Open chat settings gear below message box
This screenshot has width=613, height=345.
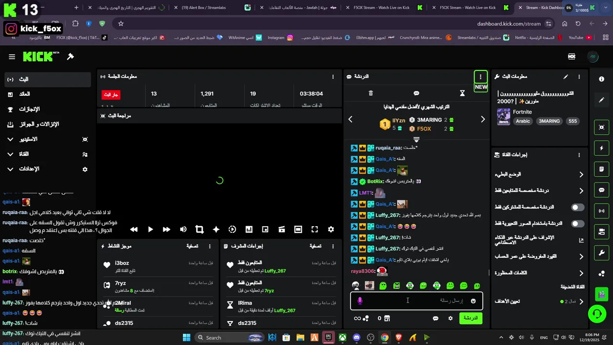tap(450, 318)
